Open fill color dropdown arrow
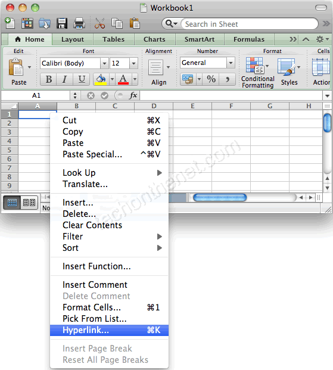The height and width of the screenshot is (370, 333). 113,79
